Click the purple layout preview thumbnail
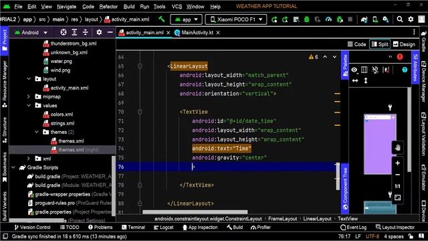428x241 pixels. click(380, 144)
